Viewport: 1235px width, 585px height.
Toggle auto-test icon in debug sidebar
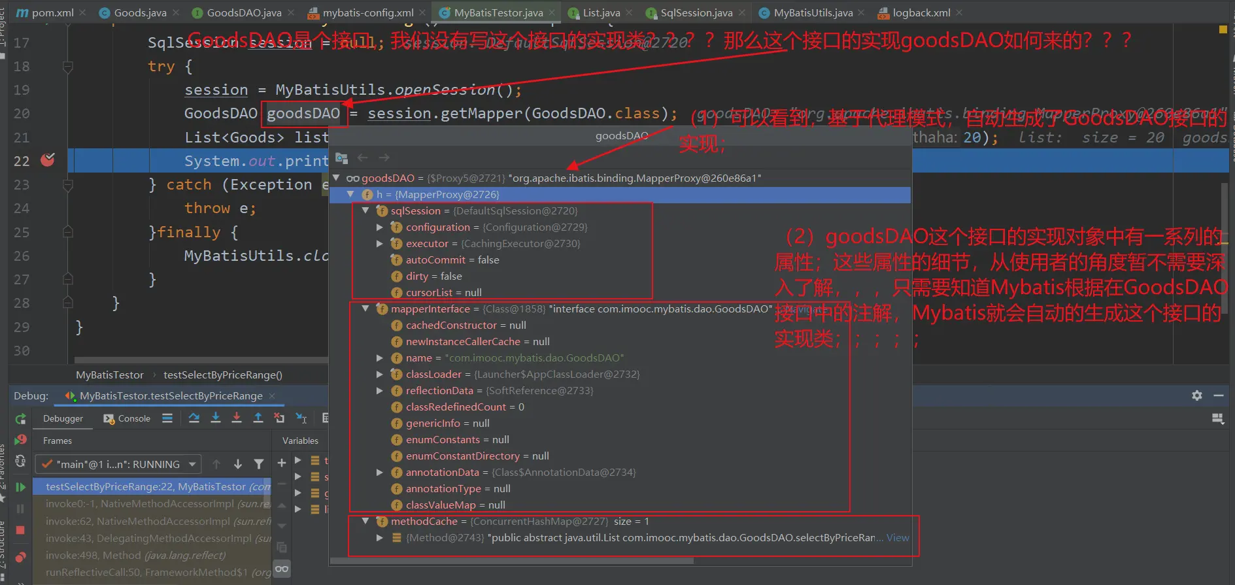click(x=20, y=461)
